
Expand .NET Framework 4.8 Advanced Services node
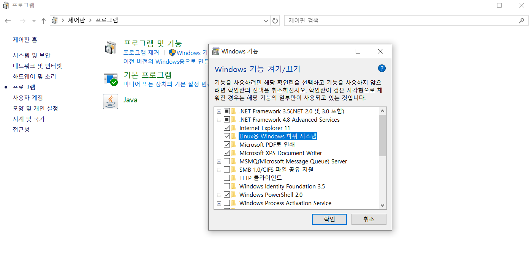[219, 120]
